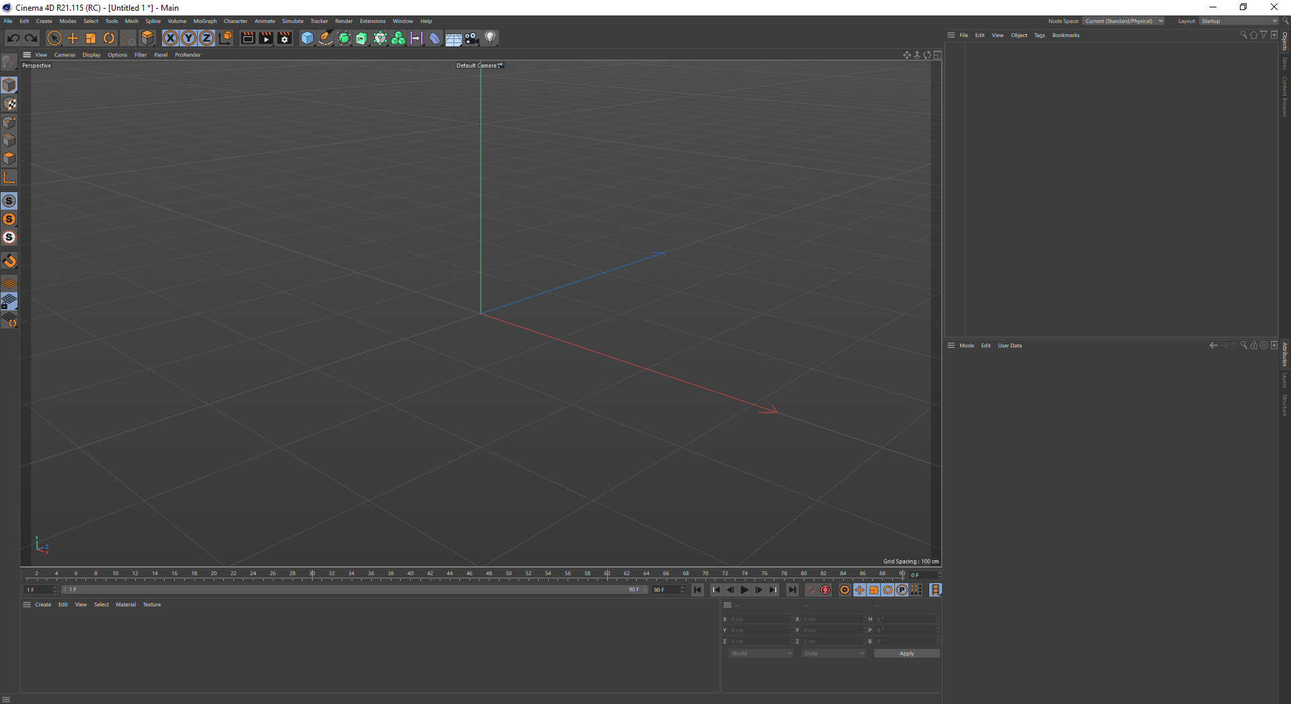1291x704 pixels.
Task: Select the Spline Pen tool
Action: 325,38
